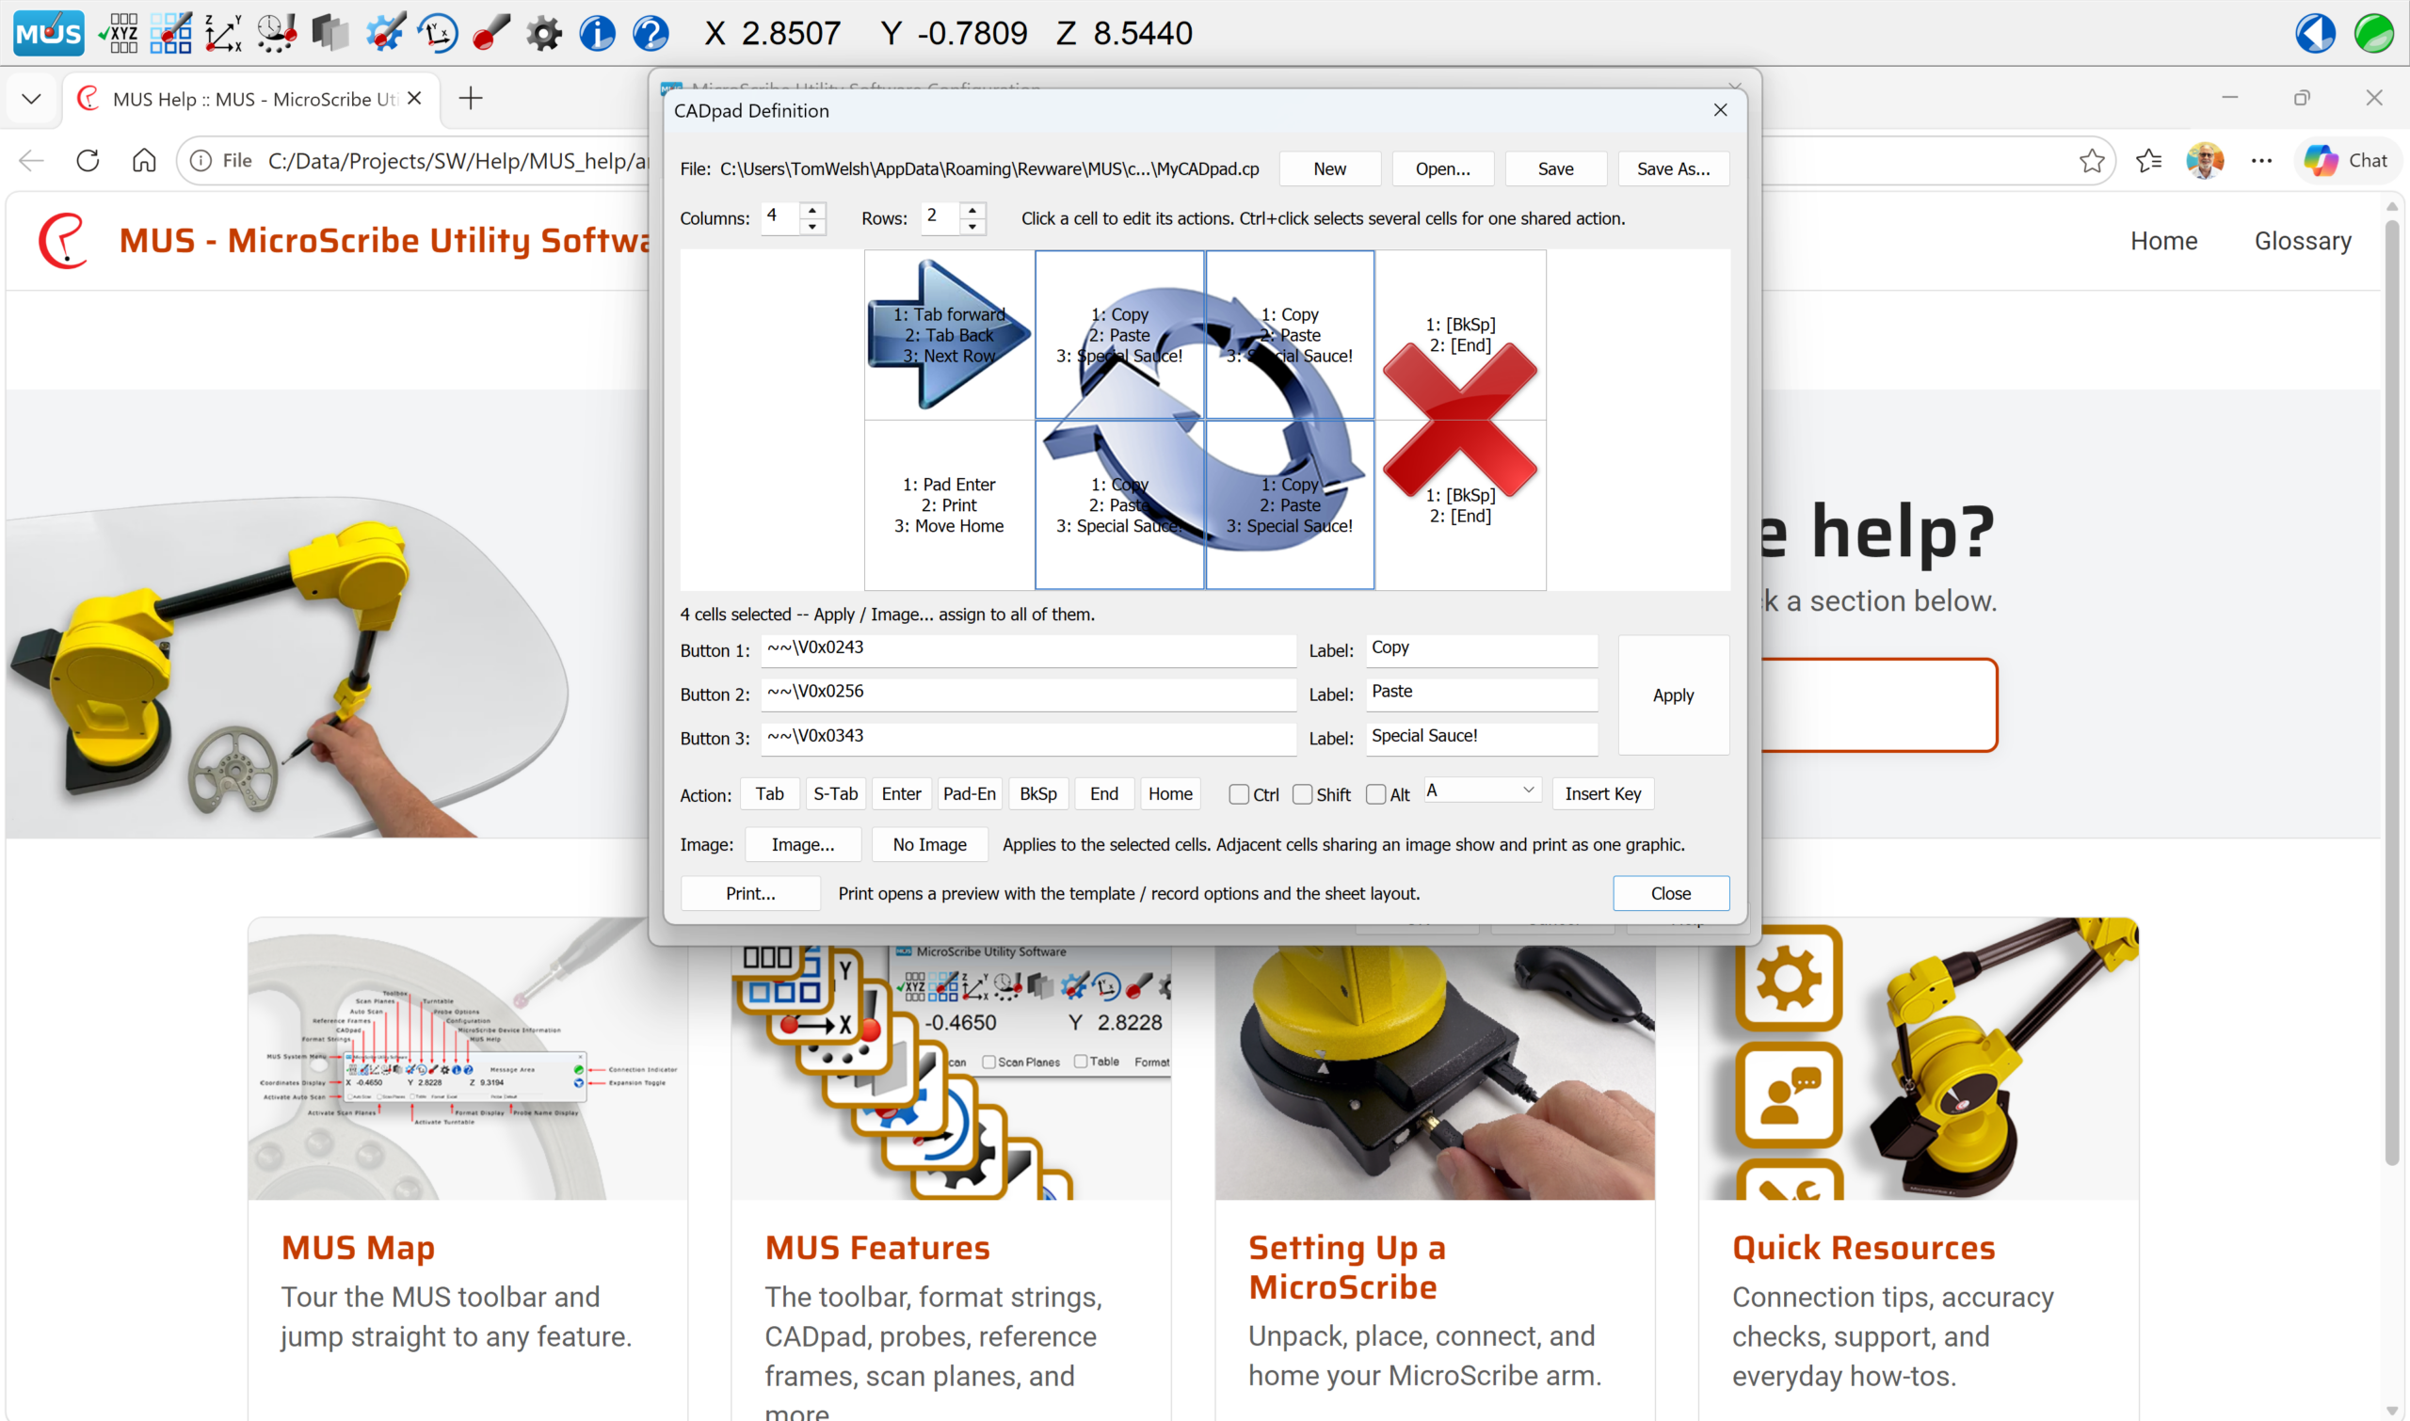Click the Apply button
Viewport: 2410px width, 1421px height.
(x=1673, y=695)
